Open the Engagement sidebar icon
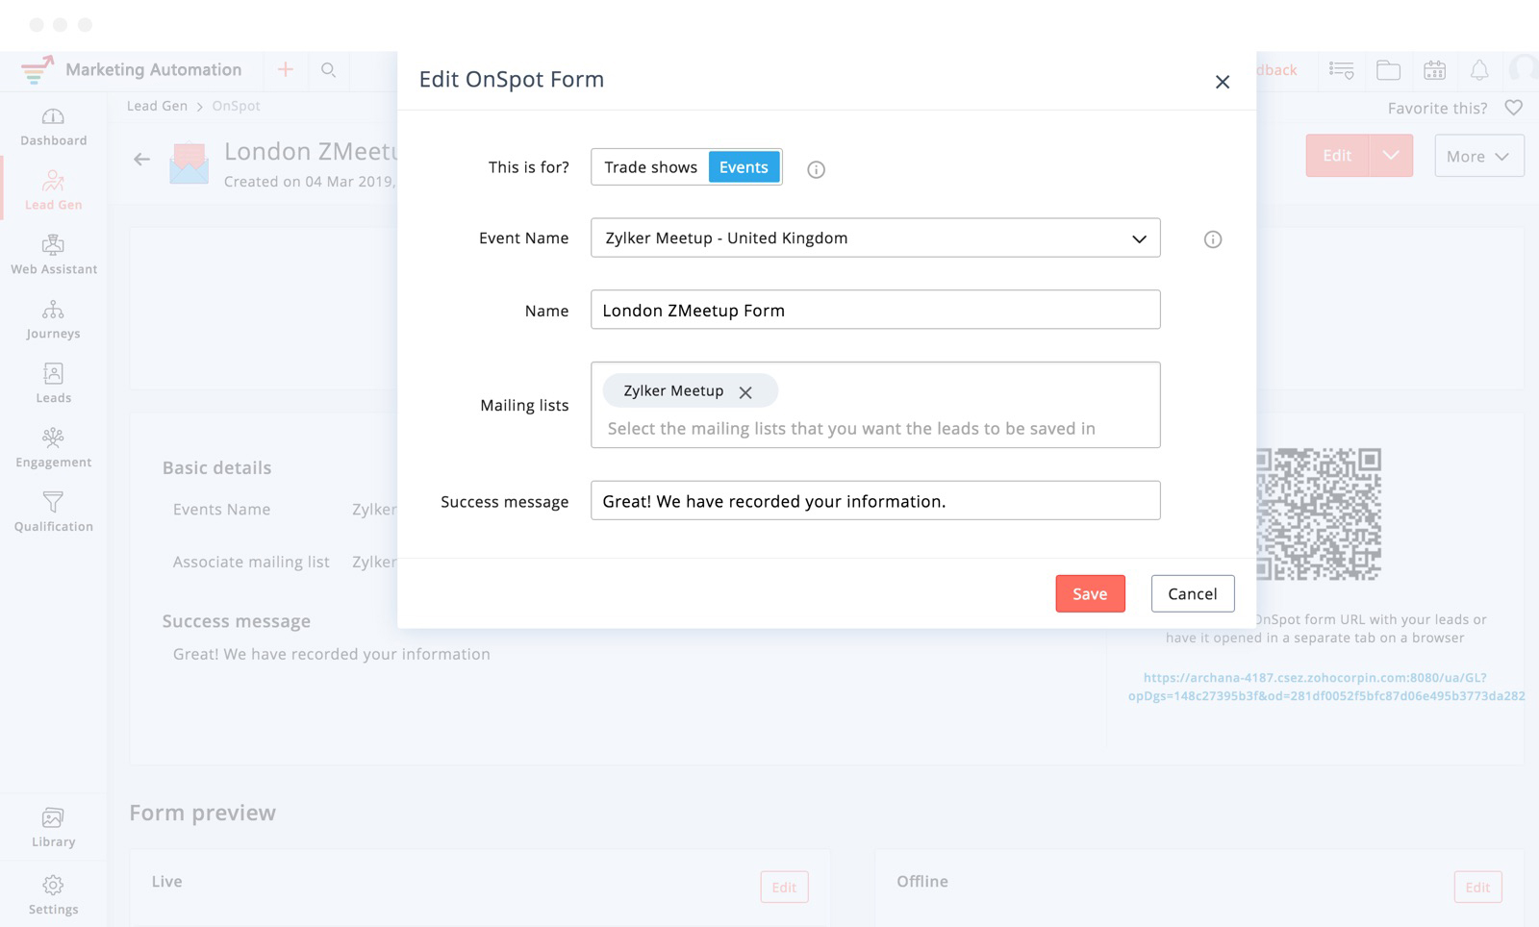This screenshot has height=927, width=1539. coord(53,438)
